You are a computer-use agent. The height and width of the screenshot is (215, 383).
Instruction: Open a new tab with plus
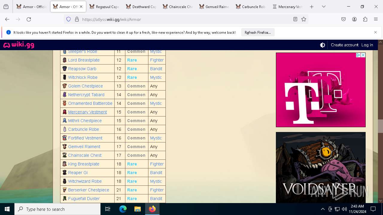(x=311, y=7)
